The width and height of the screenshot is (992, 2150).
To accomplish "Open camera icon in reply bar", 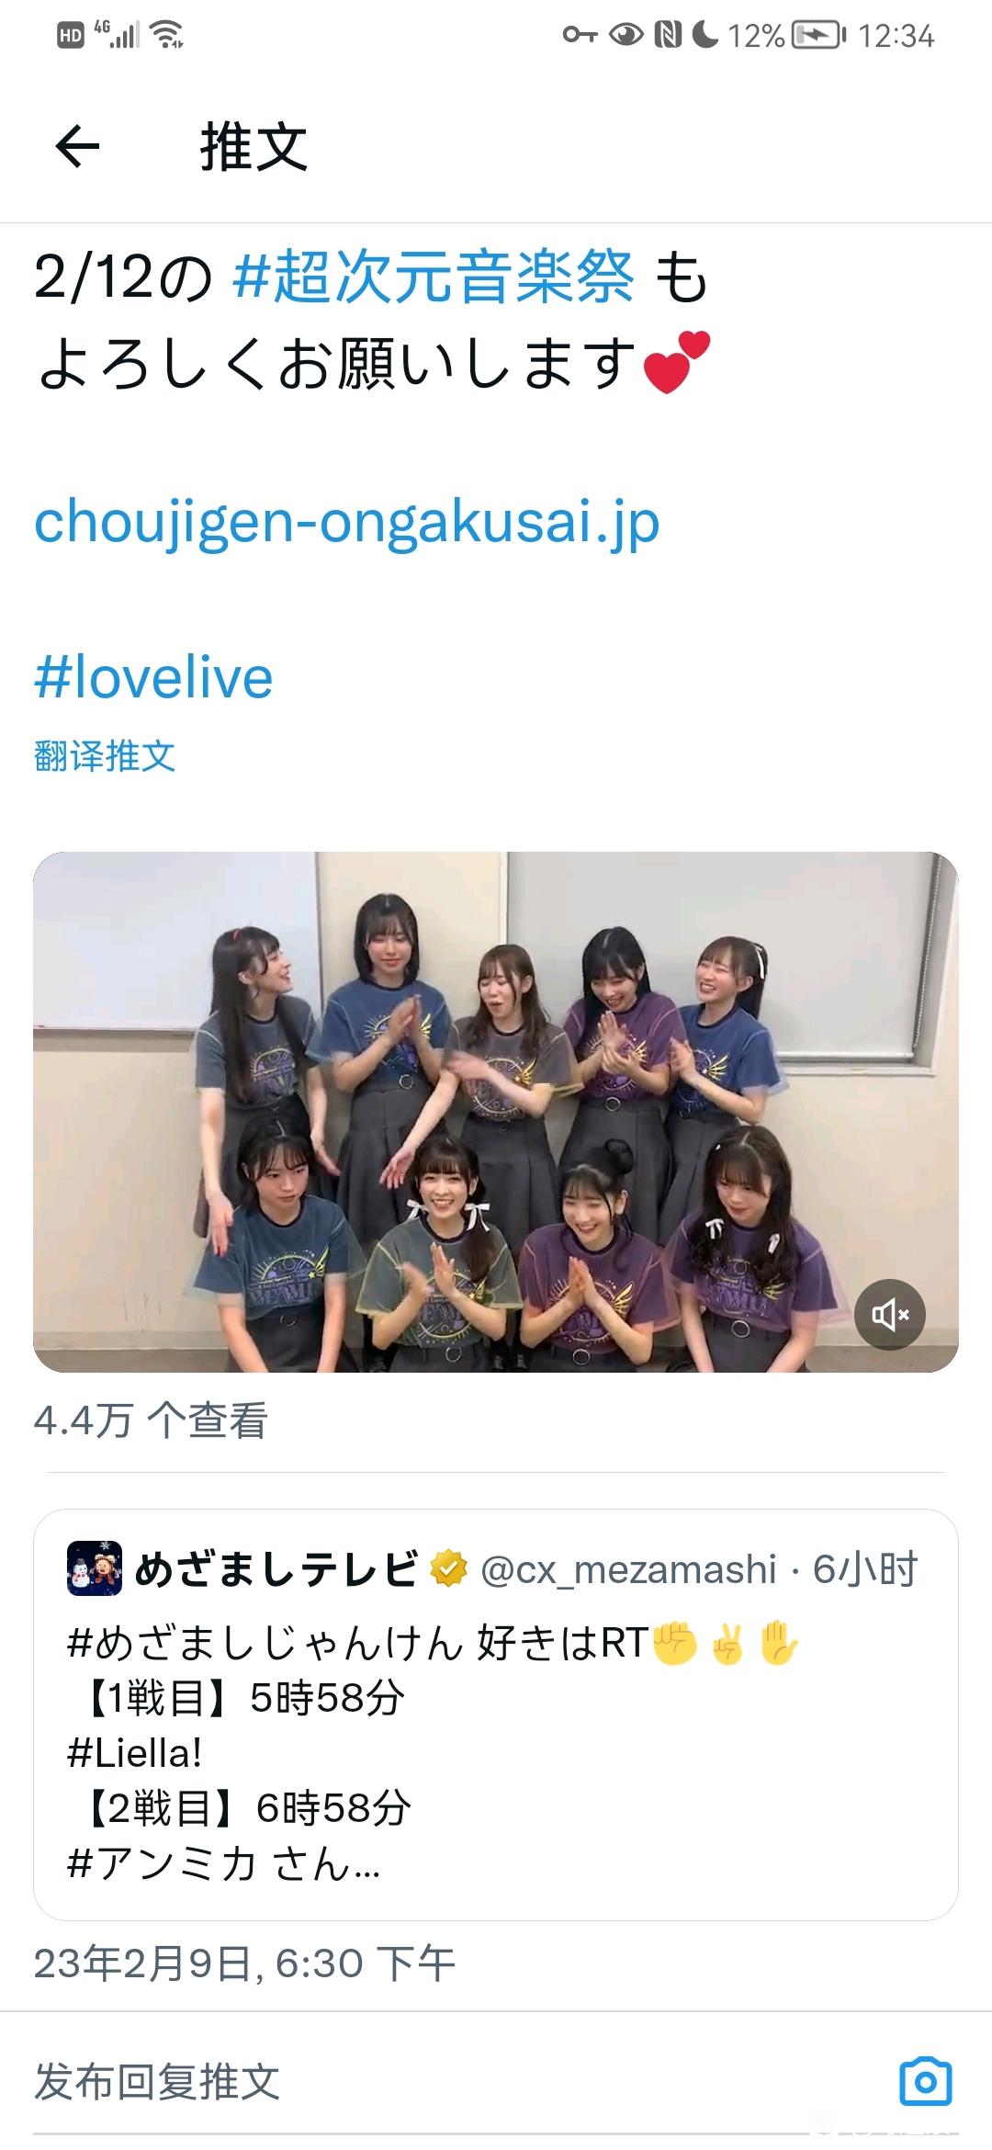I will (x=926, y=2081).
